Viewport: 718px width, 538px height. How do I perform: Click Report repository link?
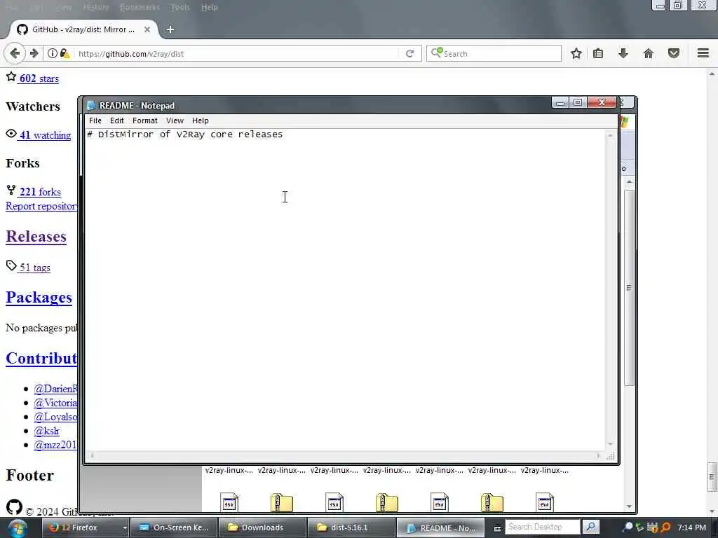point(41,207)
